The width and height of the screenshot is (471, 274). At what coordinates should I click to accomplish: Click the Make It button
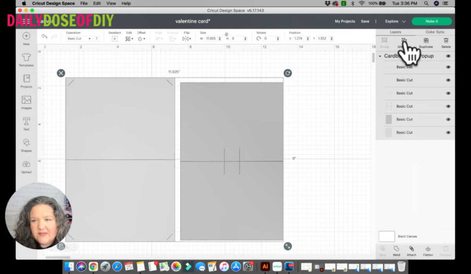(432, 21)
